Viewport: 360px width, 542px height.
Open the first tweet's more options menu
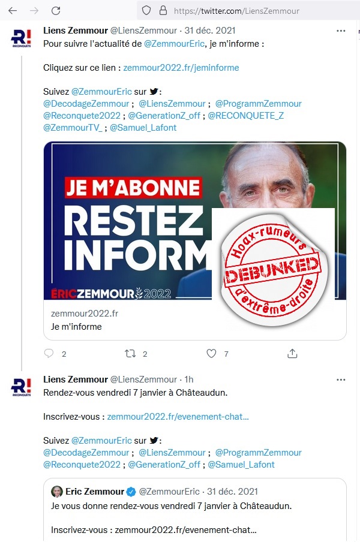pyautogui.click(x=341, y=31)
